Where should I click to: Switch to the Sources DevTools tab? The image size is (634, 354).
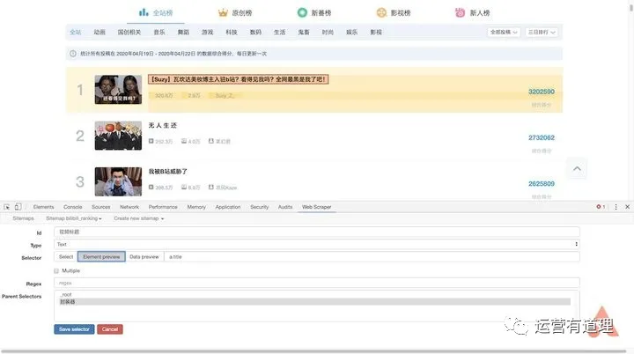pyautogui.click(x=100, y=207)
